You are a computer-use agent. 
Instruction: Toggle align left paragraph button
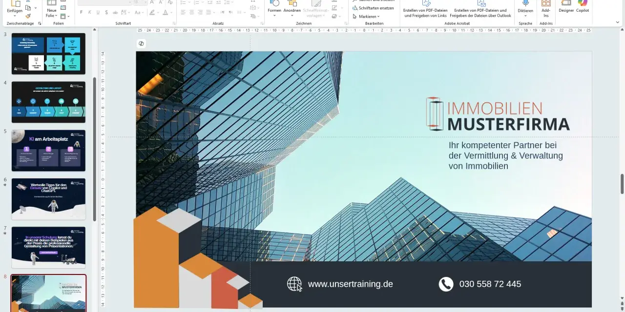(183, 12)
